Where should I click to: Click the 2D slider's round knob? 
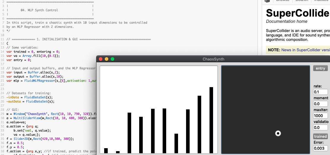tap(278, 133)
